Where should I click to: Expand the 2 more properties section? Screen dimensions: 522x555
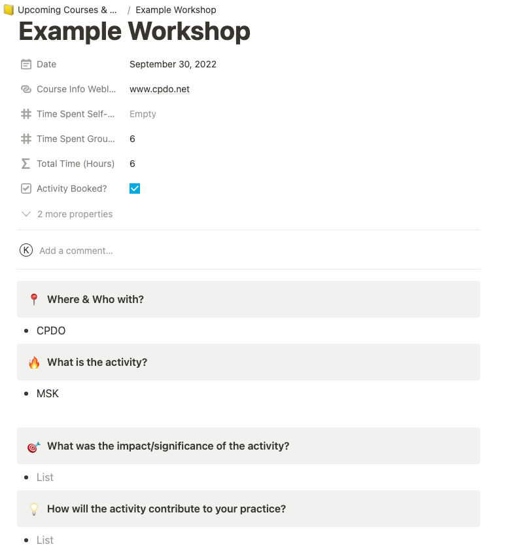67,214
